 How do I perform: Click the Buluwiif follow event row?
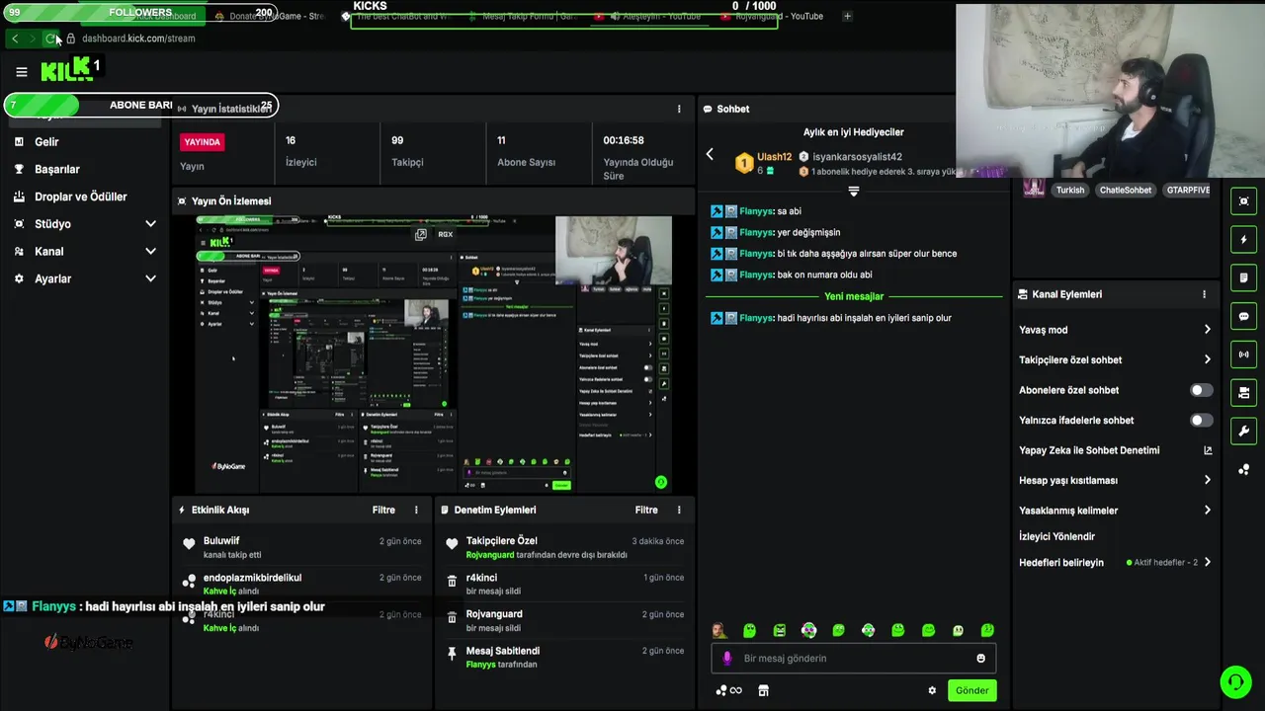point(303,548)
